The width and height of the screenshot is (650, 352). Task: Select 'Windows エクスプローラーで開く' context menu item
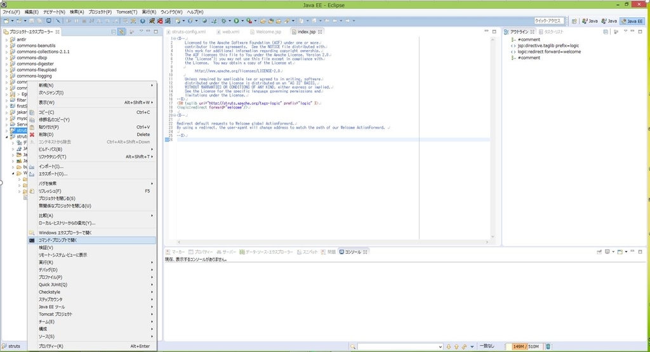(x=91, y=233)
